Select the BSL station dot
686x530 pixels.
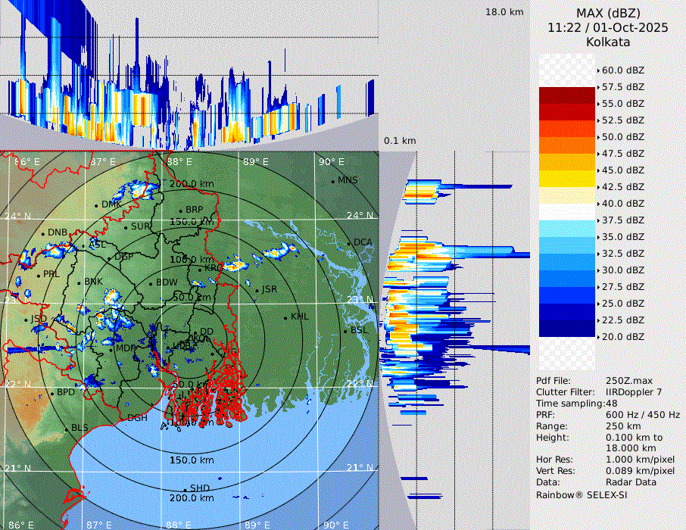pos(345,331)
